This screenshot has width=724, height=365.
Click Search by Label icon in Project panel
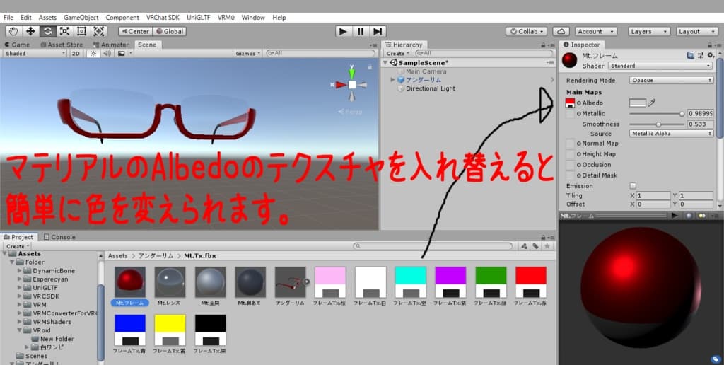[x=535, y=246]
